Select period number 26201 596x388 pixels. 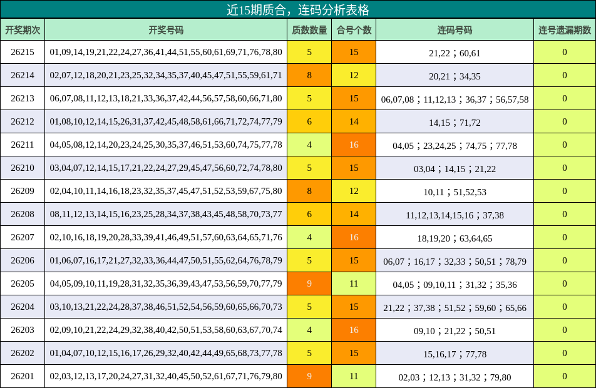23,377
